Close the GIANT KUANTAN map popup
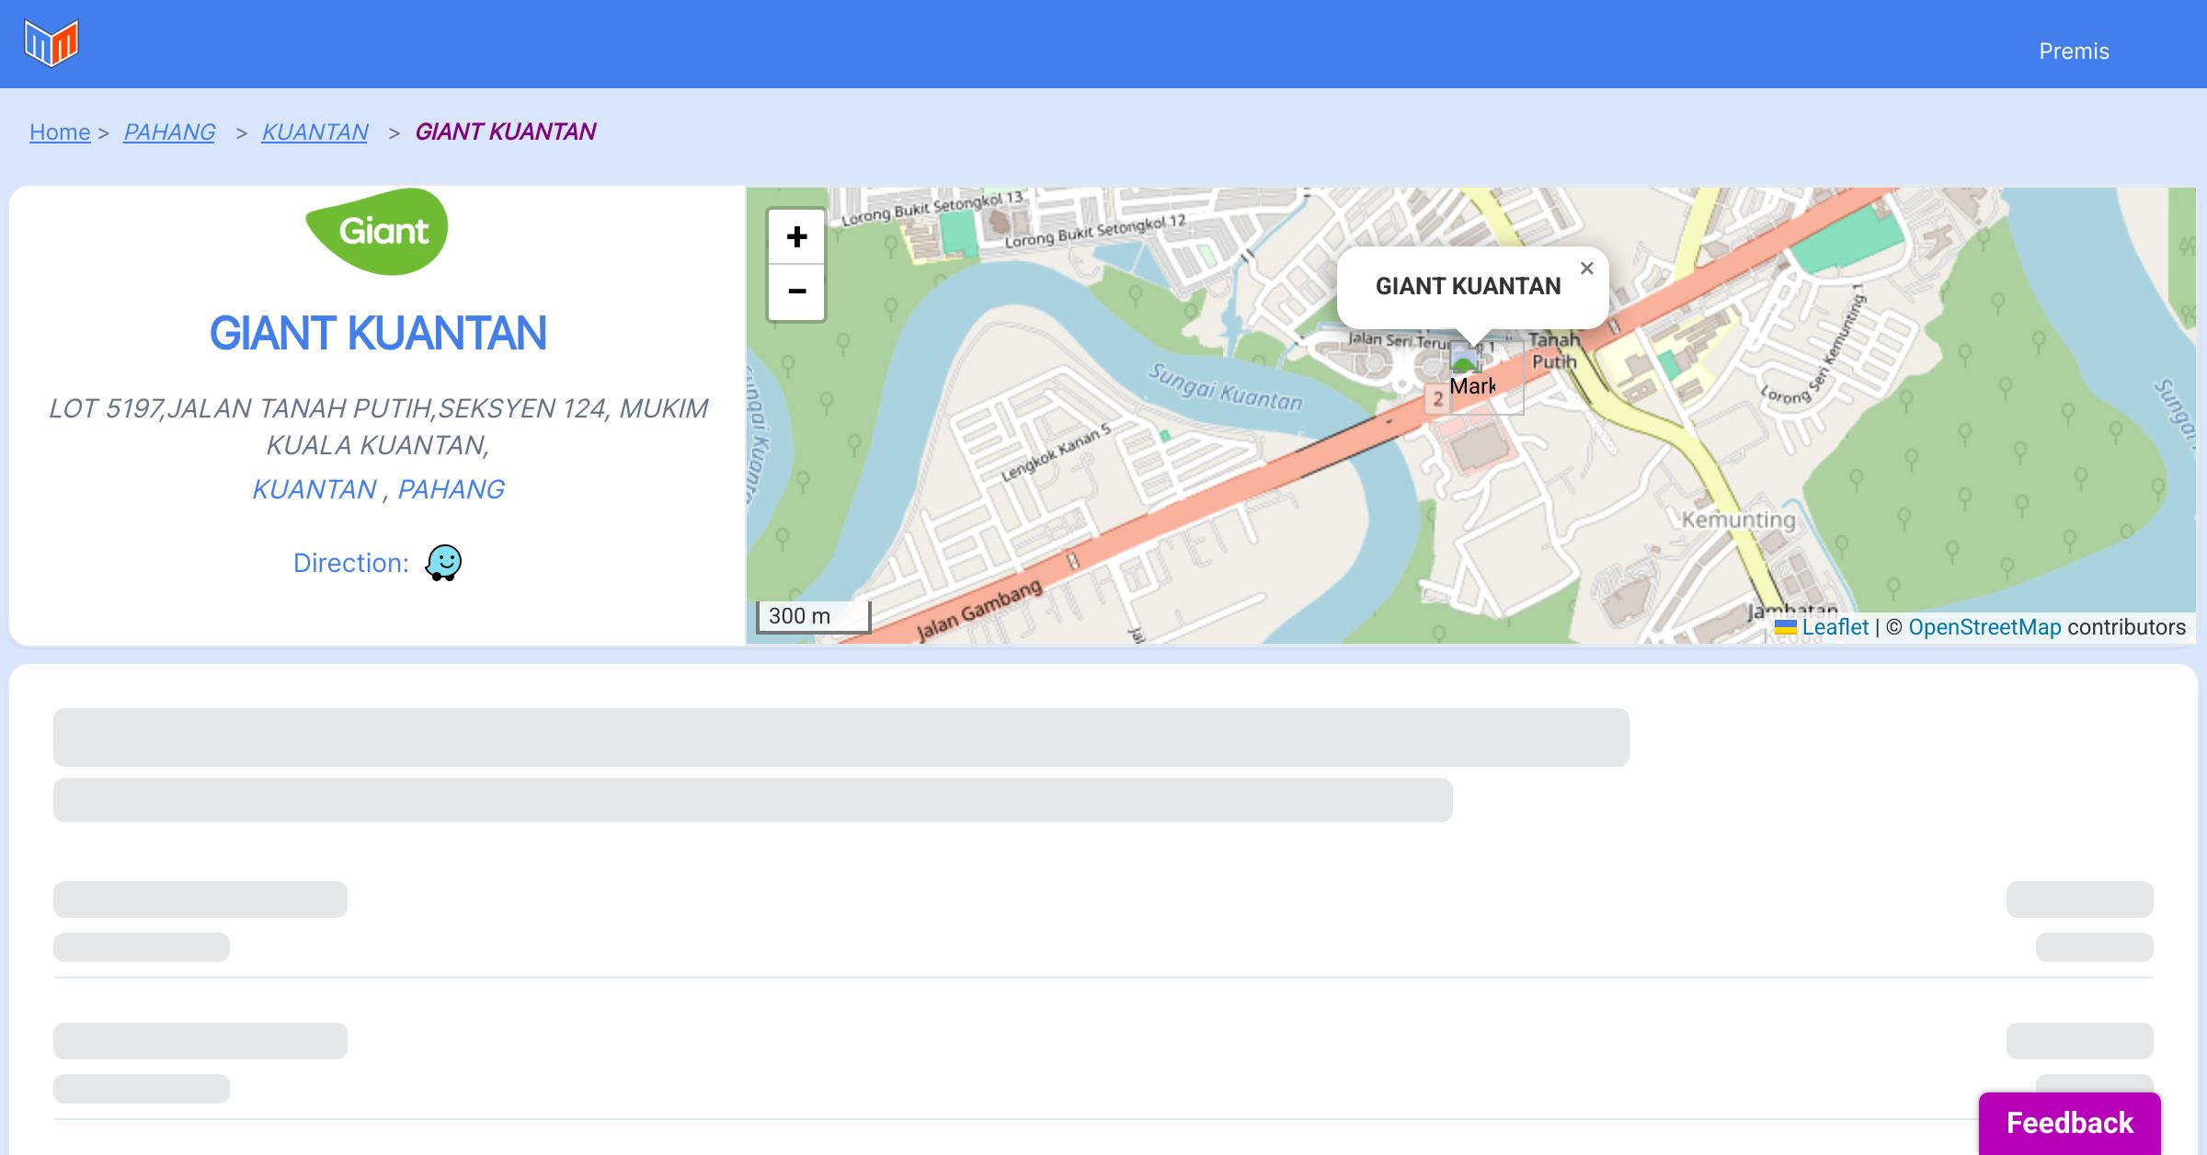Image resolution: width=2207 pixels, height=1155 pixels. (1586, 269)
